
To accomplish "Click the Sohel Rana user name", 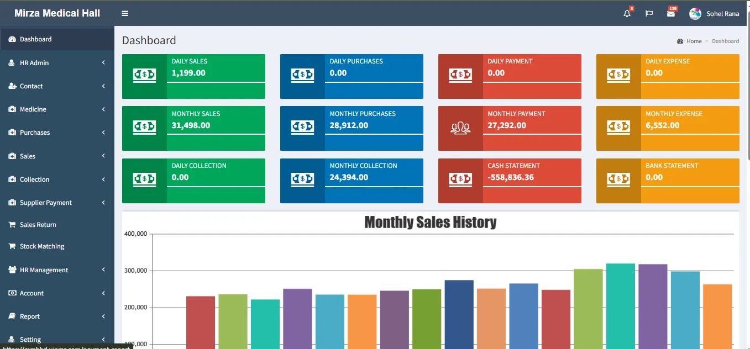I will tap(722, 14).
